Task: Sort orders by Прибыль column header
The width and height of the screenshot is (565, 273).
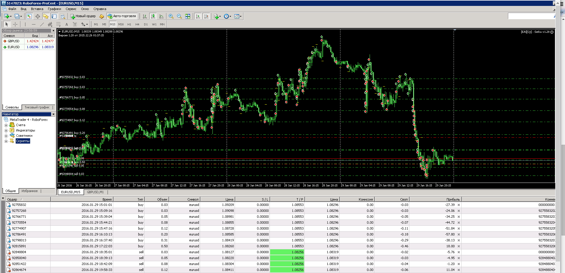Action: (x=435, y=199)
